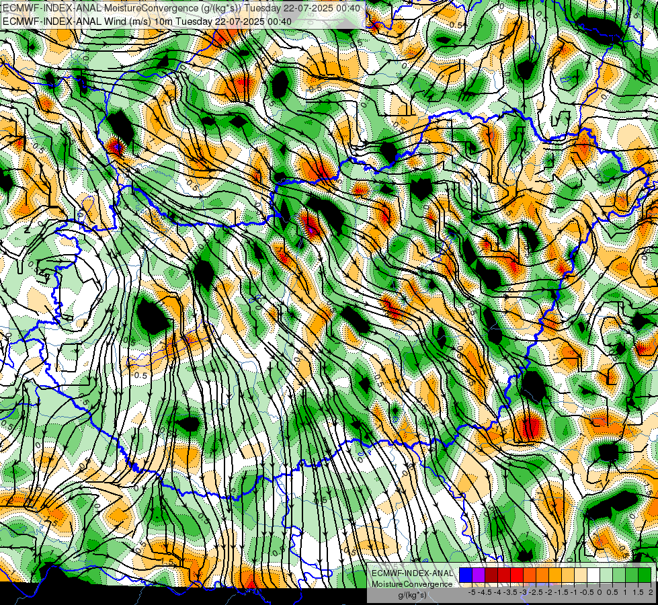Select the palest green swatch between 0 and 0.5
This screenshot has width=658, height=605.
coord(607,575)
